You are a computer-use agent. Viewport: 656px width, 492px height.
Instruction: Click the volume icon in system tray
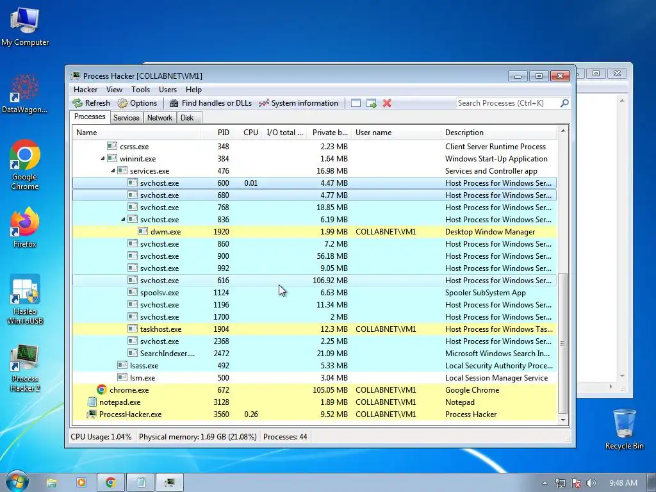[x=591, y=483]
